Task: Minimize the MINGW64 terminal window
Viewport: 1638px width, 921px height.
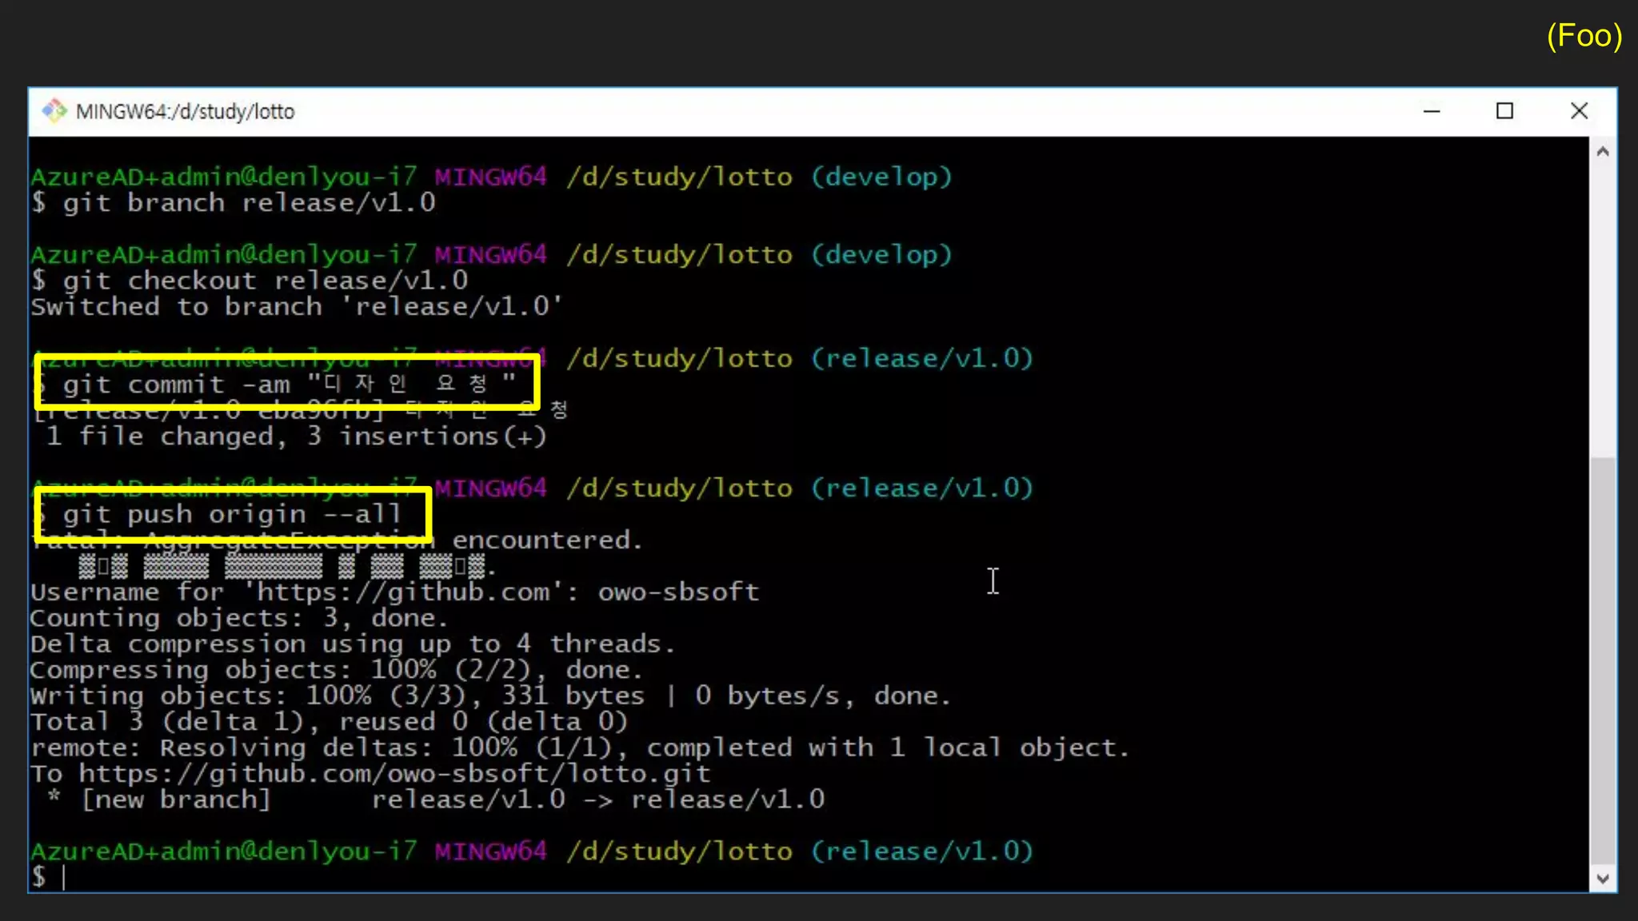Action: pyautogui.click(x=1432, y=111)
